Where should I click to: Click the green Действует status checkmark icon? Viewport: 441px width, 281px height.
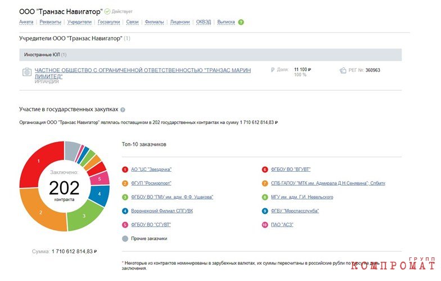(107, 11)
